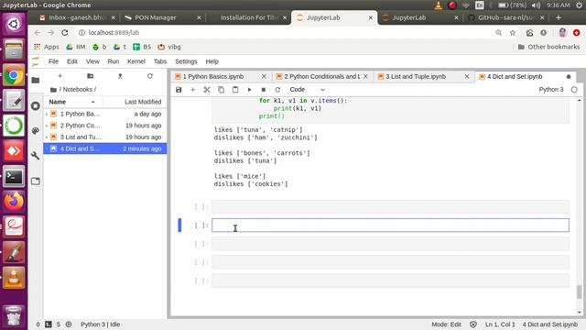Create a new launcher with the plus icon
Viewport: 586px width, 330px height.
[x=60, y=76]
